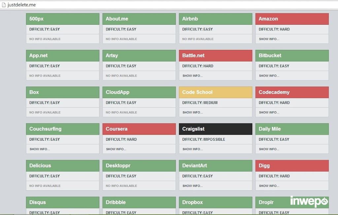This screenshot has width=338, height=215.
Task: Open the Desktoppr card header
Action: (139, 165)
